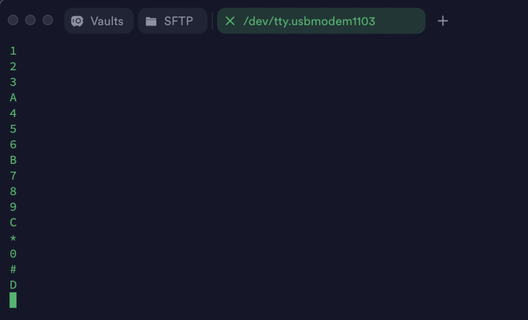
Task: Click the asterisk line in terminal output
Action: click(13, 238)
